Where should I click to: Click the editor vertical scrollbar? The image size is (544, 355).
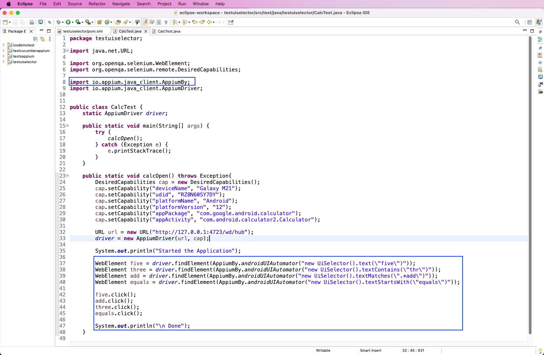pos(530,184)
